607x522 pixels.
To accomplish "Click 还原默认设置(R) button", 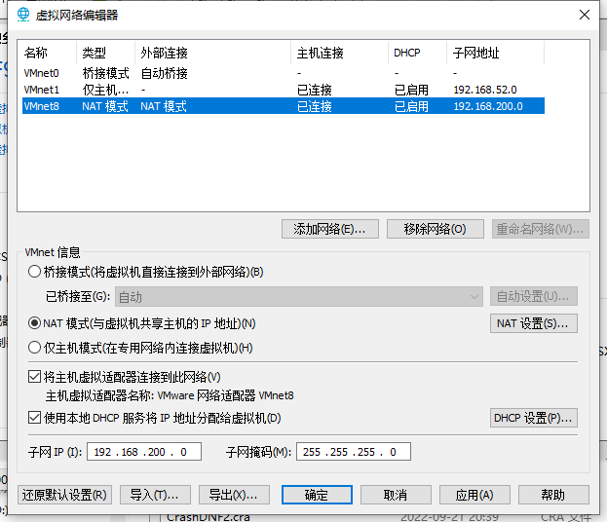I will 64,495.
